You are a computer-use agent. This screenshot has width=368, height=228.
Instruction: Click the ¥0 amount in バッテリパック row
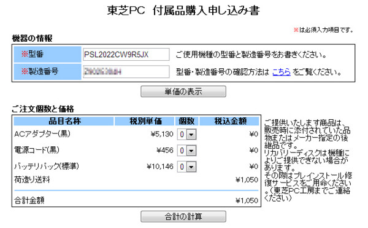point(254,167)
